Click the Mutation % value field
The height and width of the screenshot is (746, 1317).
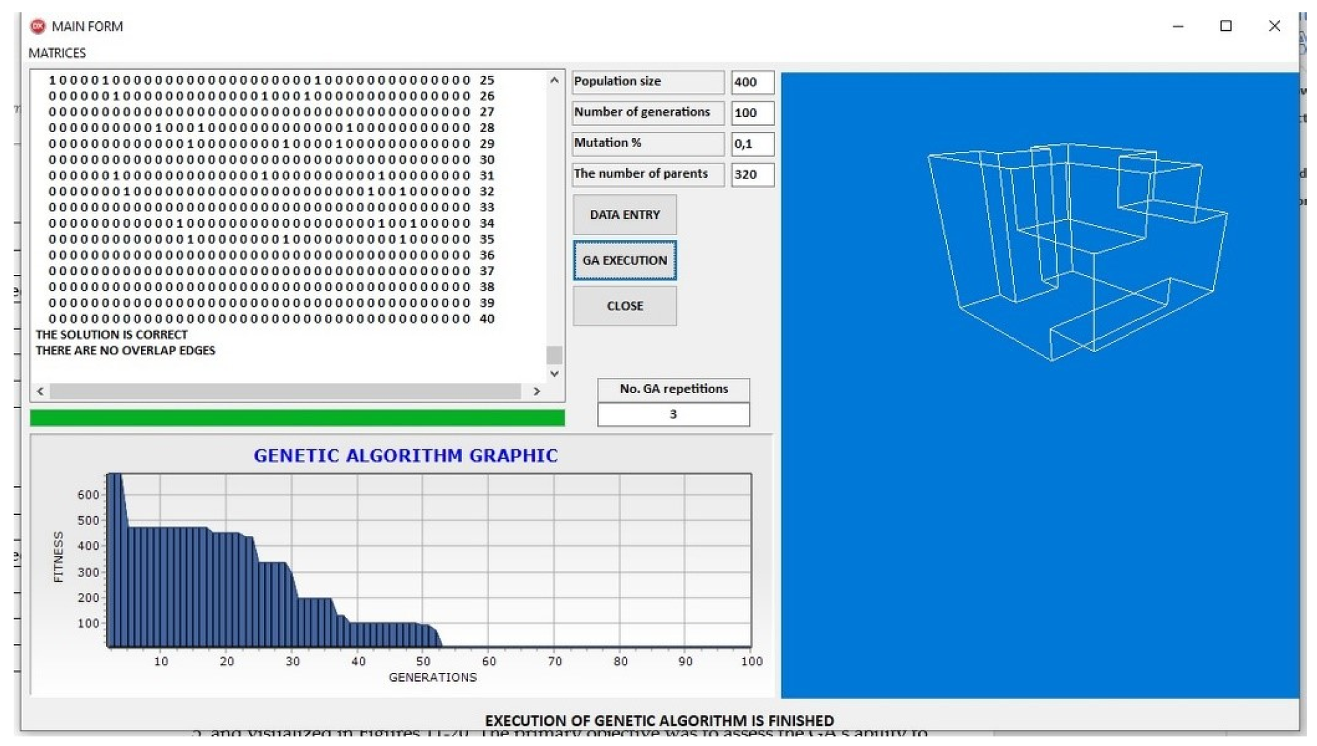point(752,144)
